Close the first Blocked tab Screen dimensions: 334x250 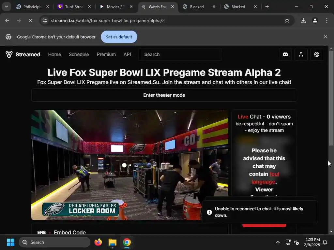tap(214, 7)
